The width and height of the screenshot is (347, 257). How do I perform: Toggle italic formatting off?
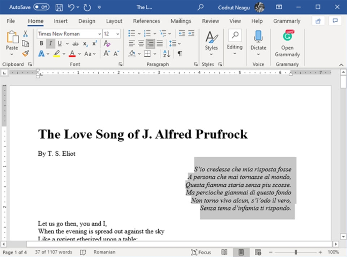(x=51, y=43)
